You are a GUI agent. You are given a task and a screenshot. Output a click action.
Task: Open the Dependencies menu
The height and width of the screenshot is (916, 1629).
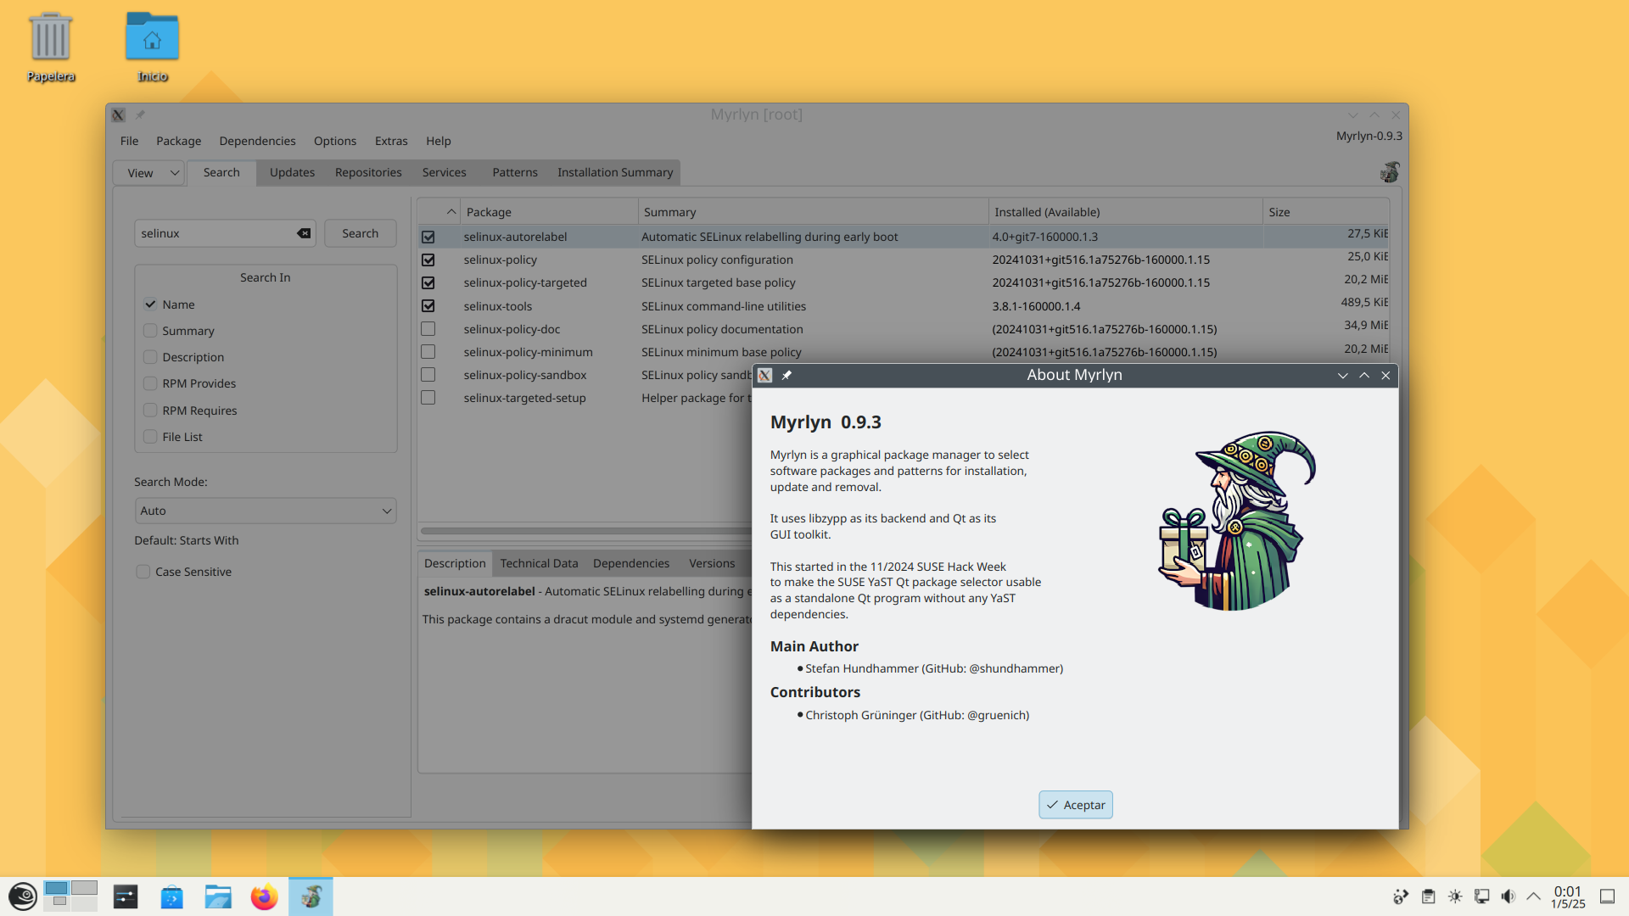(257, 141)
